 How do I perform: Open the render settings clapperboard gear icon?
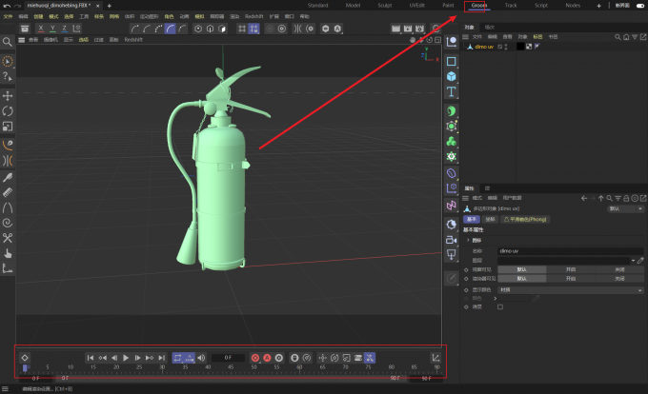point(420,29)
